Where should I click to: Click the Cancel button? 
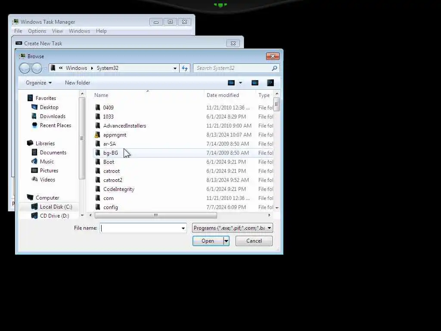click(x=254, y=241)
